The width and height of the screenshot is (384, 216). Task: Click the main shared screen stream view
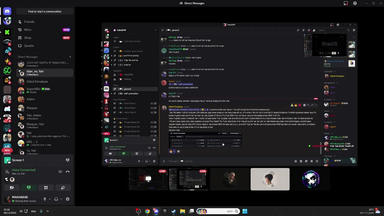pos(229,94)
